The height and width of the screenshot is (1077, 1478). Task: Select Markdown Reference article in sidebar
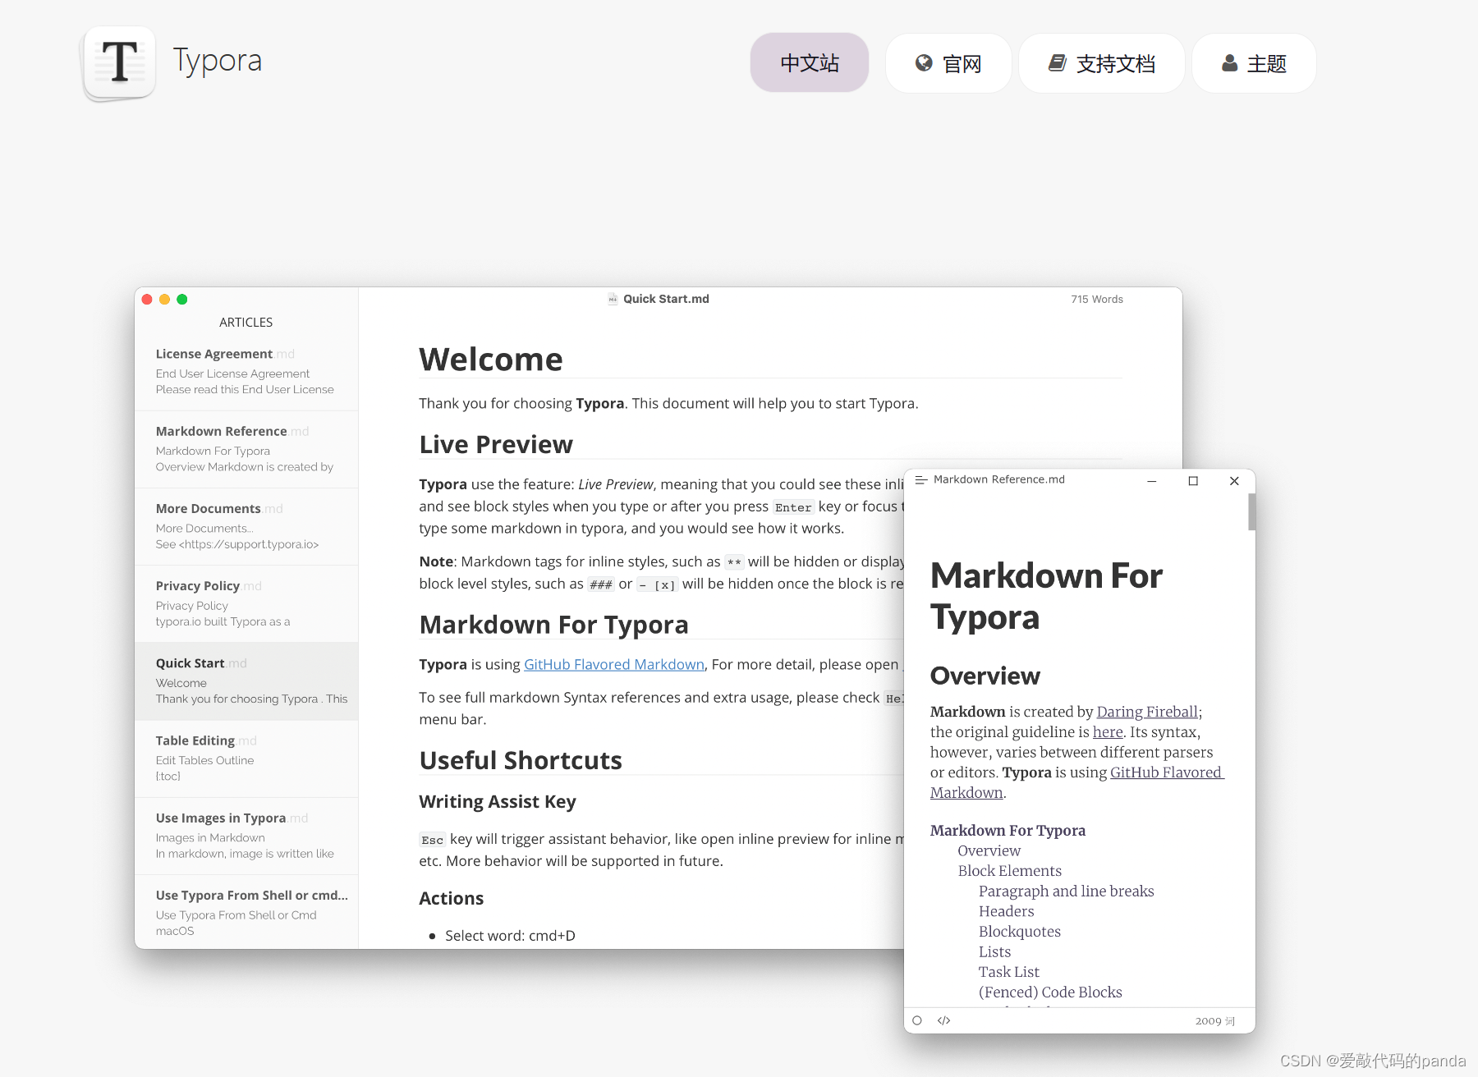click(x=246, y=448)
